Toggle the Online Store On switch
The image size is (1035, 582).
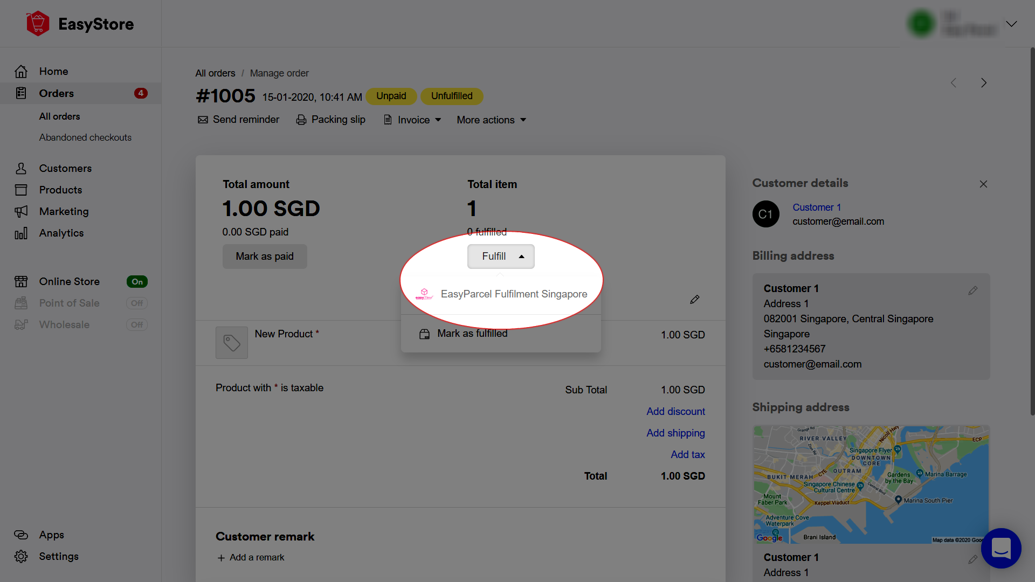[x=137, y=282]
